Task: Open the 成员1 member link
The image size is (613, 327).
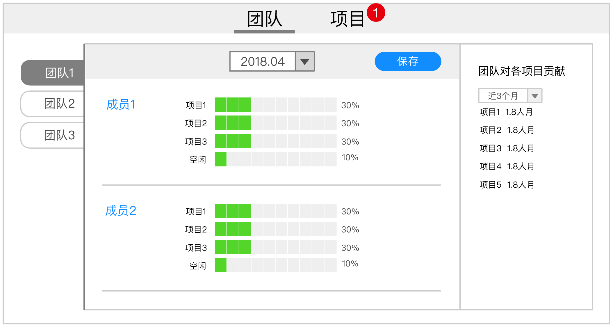Action: (121, 104)
